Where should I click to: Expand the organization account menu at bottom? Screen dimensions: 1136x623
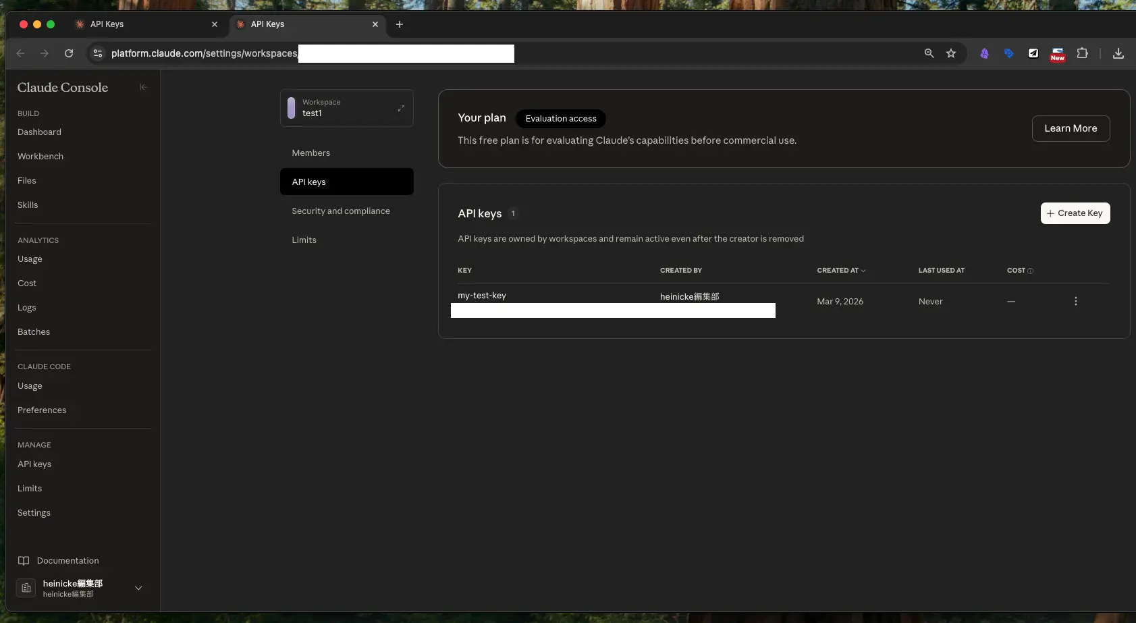(x=138, y=588)
